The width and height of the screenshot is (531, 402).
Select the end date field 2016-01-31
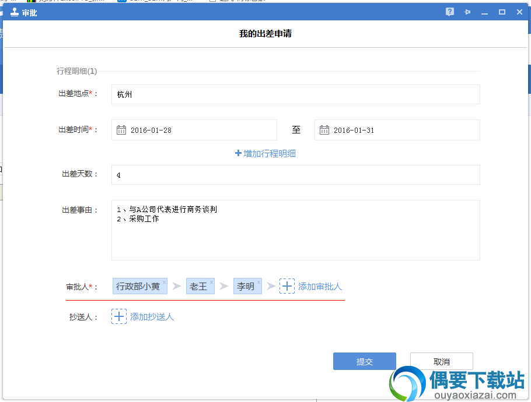pos(397,130)
